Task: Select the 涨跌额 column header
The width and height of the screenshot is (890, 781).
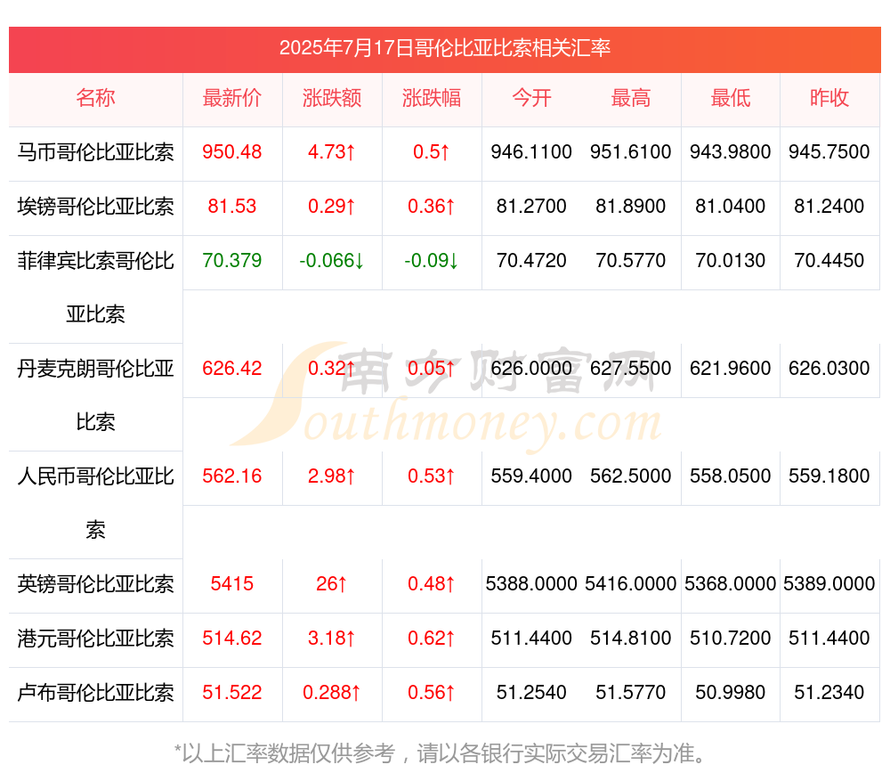Action: pyautogui.click(x=332, y=98)
